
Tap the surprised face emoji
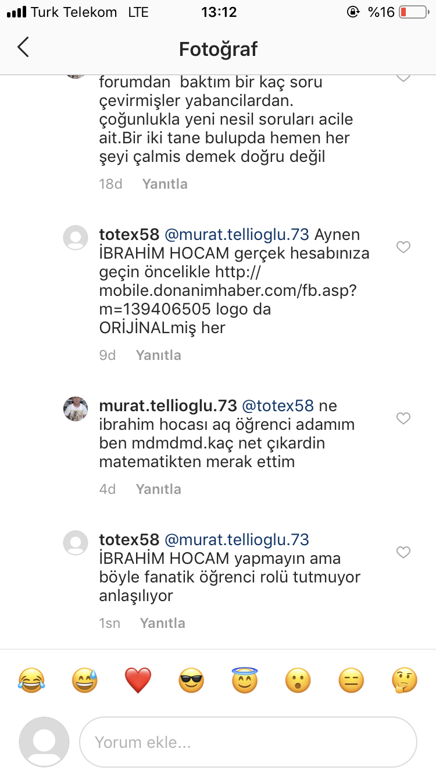tap(298, 680)
